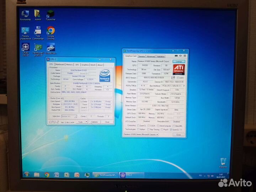The height and width of the screenshot is (192, 256).
Task: Open the CrystalDiskInfo desktop shortcut
Action: (51, 49)
